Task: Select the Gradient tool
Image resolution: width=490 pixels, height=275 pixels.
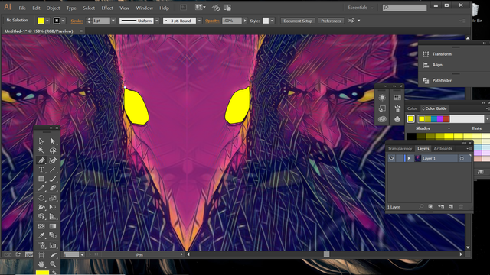Action: [x=53, y=226]
